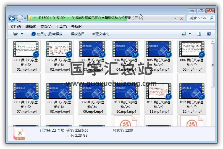The image size is (223, 149).
Task: Click the vertical scrollbar thumb
Action: point(213,65)
